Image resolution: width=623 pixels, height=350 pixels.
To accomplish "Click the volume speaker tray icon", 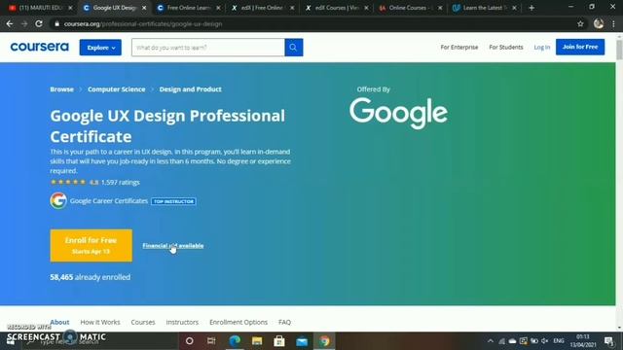I will tap(545, 341).
